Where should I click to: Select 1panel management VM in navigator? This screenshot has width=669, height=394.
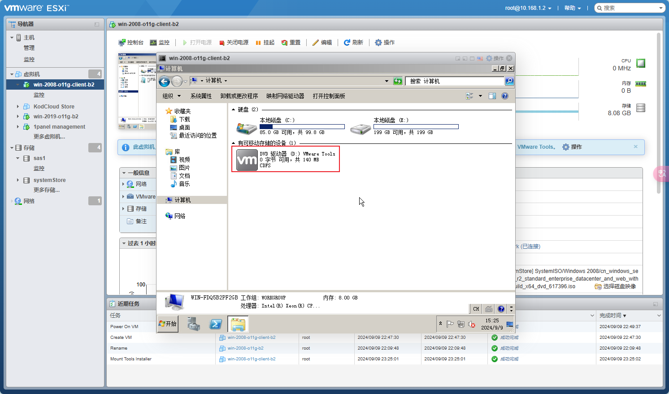tap(59, 127)
